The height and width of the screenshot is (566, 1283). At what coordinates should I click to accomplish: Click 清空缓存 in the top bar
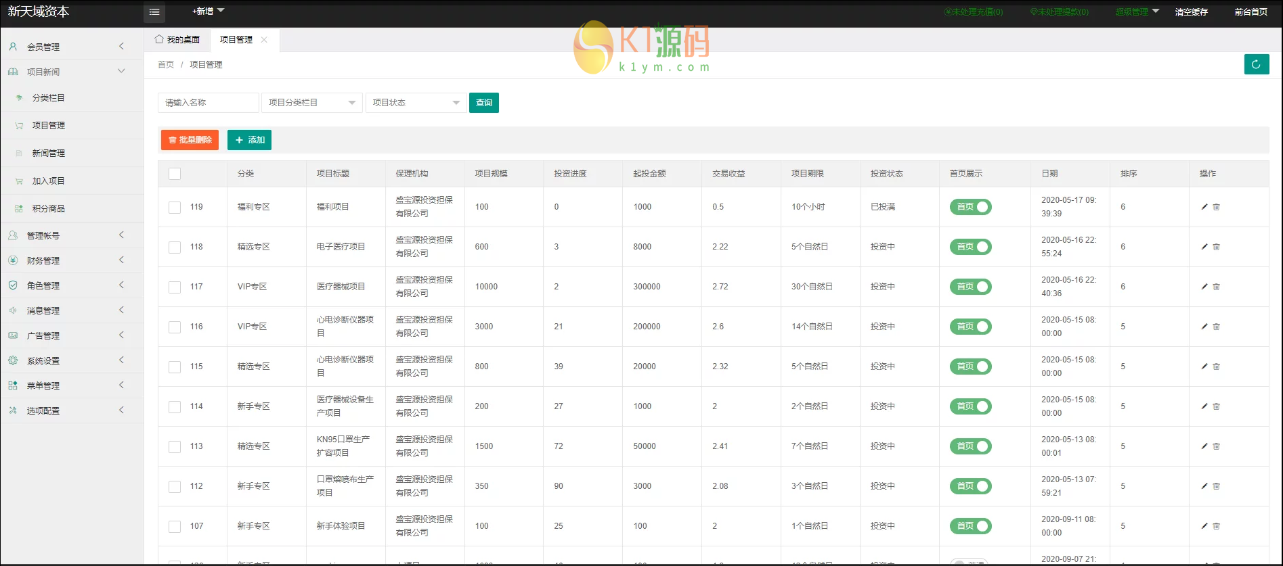(1191, 12)
